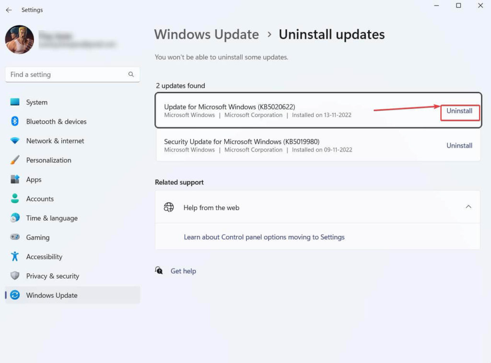
Task: Click the System monitor icon
Action: pyautogui.click(x=15, y=102)
